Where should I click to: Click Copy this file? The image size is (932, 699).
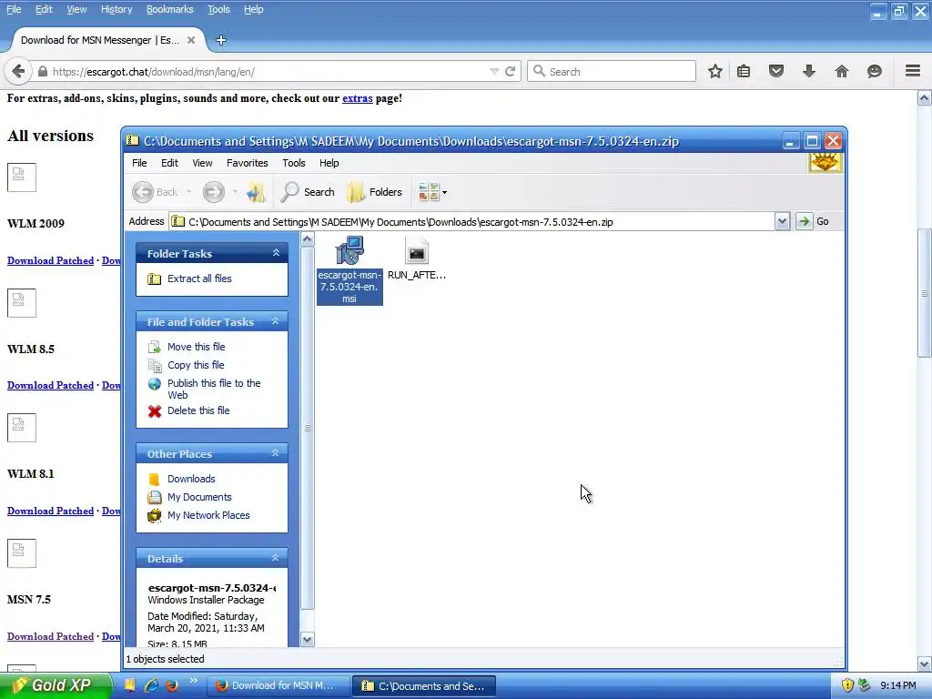pyautogui.click(x=196, y=365)
